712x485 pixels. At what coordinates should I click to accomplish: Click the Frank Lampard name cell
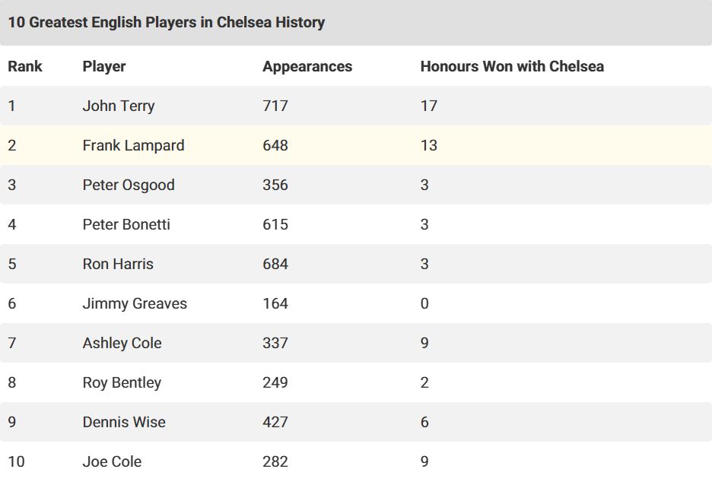[x=134, y=145]
